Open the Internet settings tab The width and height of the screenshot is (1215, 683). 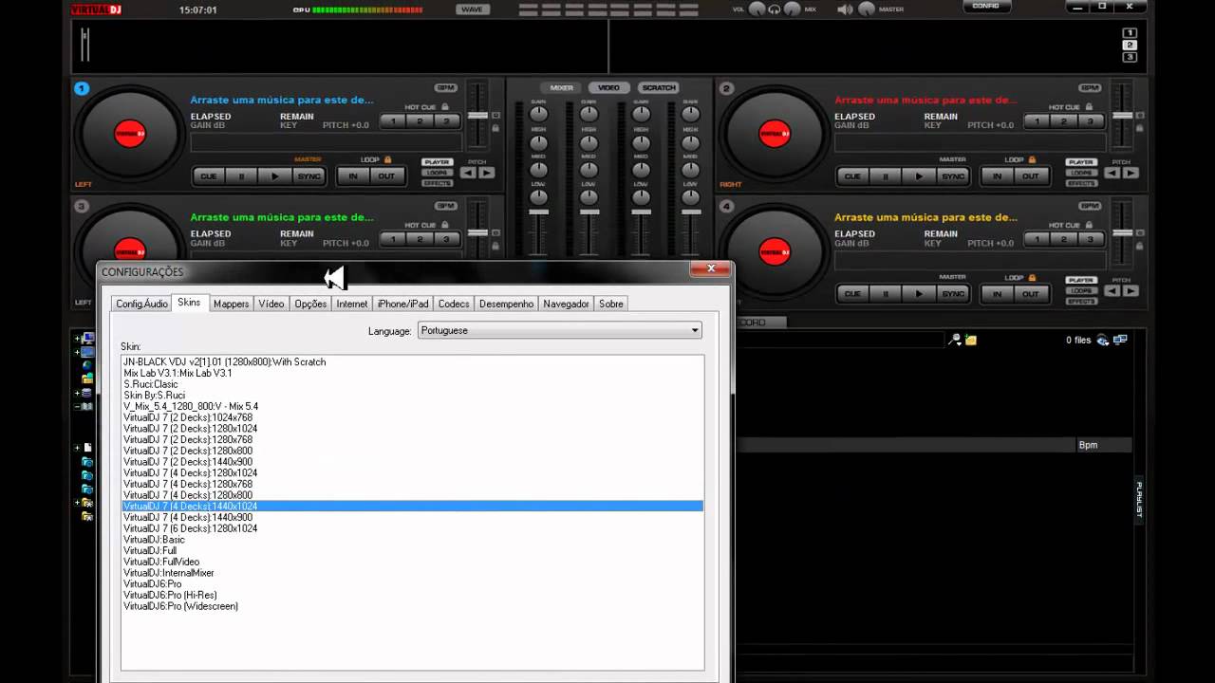pos(351,304)
